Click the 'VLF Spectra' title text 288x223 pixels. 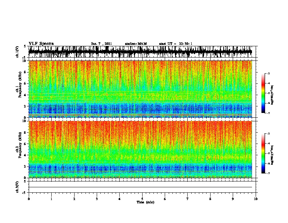tap(41, 44)
